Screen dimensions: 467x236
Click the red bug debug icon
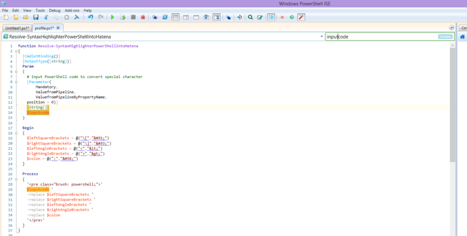(143, 17)
